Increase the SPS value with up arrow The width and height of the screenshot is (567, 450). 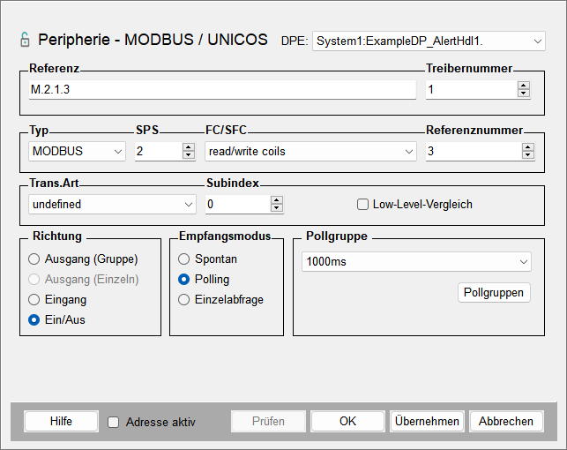[188, 147]
